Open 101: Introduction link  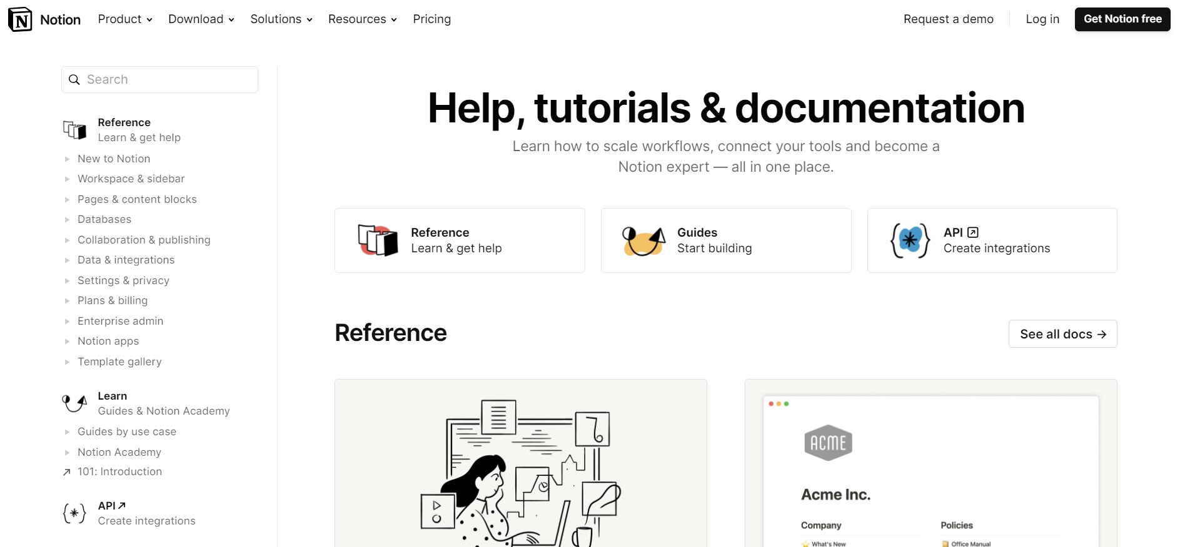click(x=119, y=472)
